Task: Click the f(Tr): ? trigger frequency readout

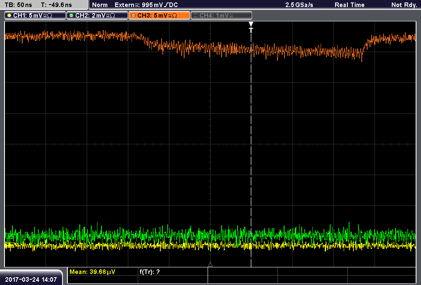Action: pos(150,272)
